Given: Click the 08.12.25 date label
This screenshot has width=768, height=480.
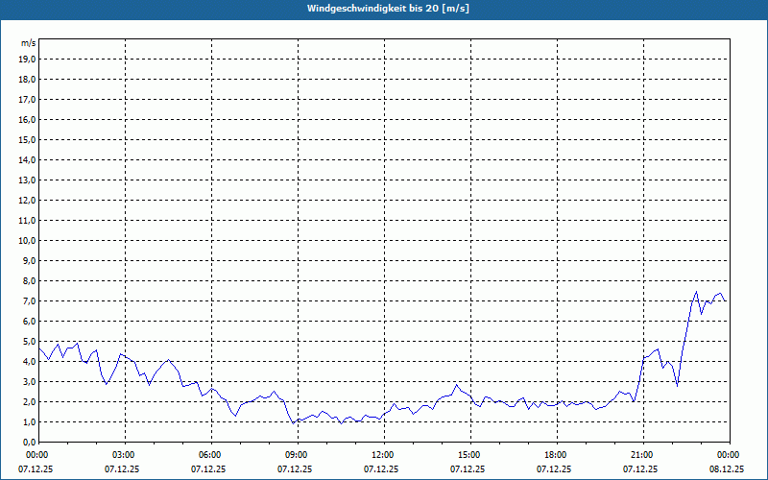Looking at the screenshot, I should click(729, 469).
